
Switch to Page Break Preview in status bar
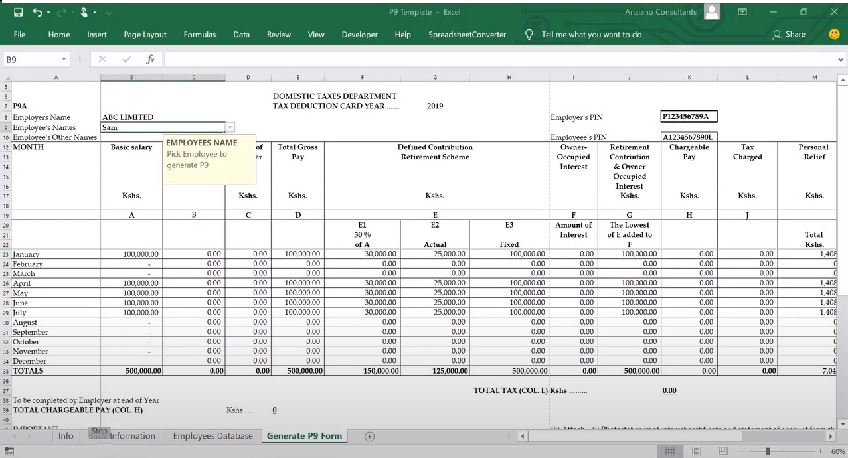[x=723, y=451]
